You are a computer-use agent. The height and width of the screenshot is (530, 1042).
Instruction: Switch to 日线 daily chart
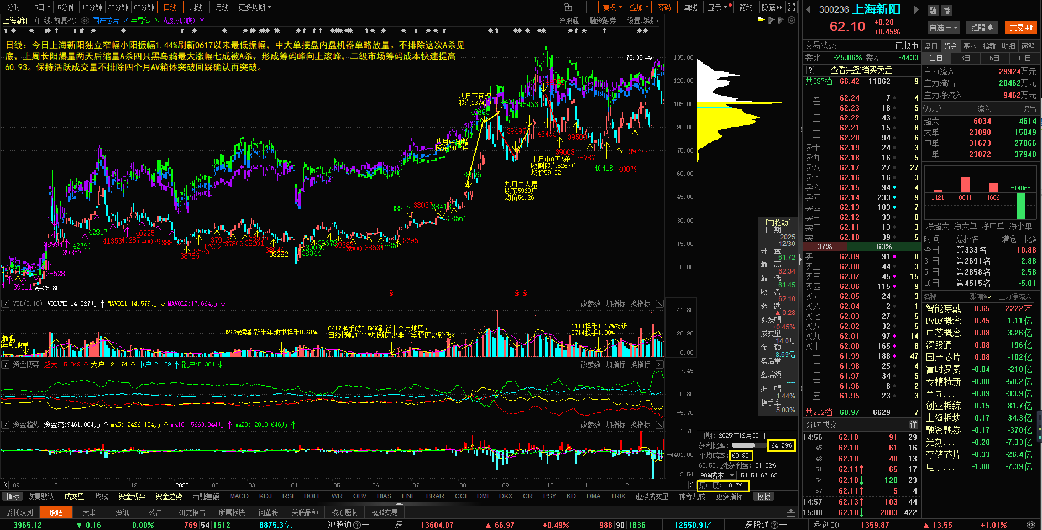coord(170,7)
